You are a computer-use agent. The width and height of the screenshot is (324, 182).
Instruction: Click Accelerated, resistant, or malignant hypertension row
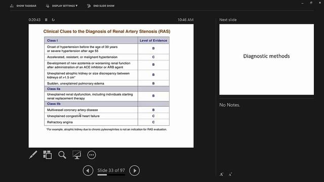point(107,57)
